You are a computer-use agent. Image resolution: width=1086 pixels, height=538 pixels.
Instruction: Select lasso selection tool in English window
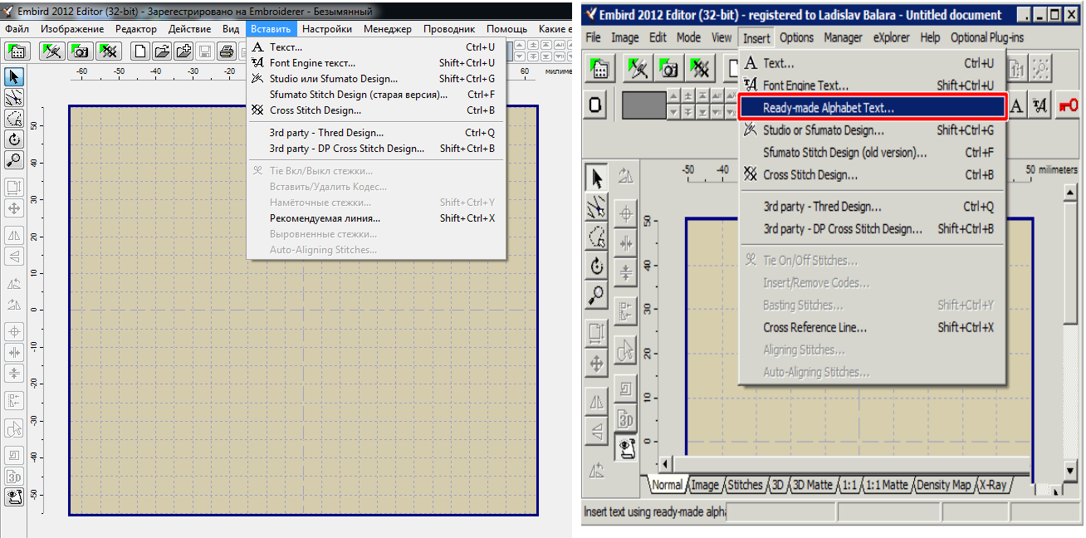[596, 236]
